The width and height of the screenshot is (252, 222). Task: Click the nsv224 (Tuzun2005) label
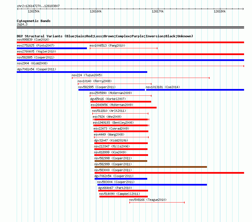[87, 75]
